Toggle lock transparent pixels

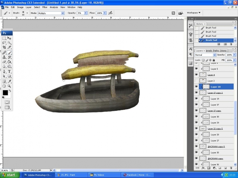(x=203, y=60)
